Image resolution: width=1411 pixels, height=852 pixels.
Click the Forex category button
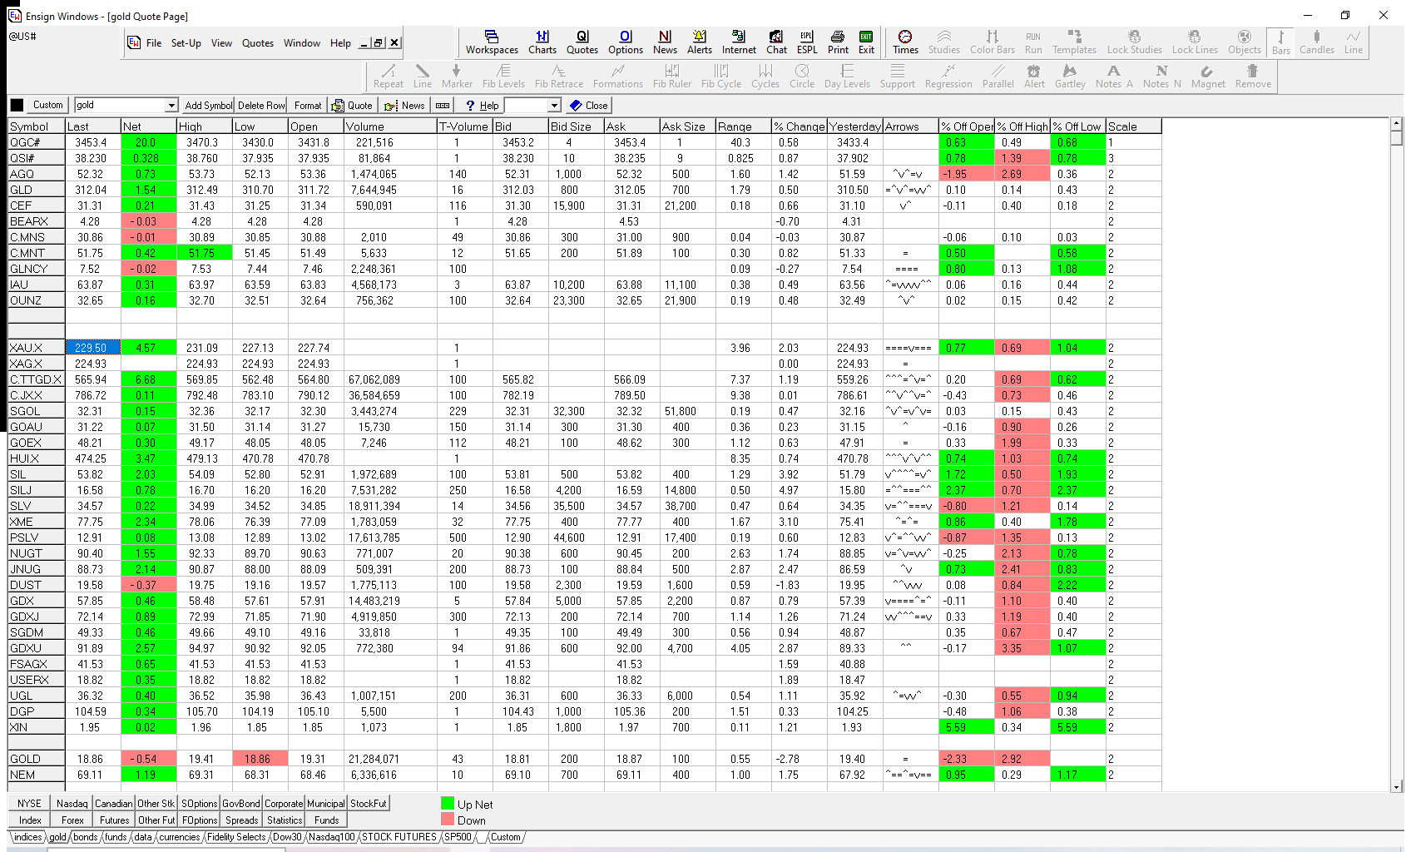click(x=72, y=820)
